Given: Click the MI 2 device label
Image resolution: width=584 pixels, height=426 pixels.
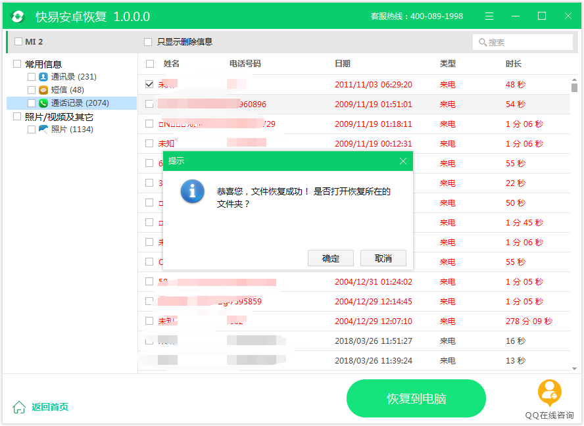Looking at the screenshot, I should [34, 41].
